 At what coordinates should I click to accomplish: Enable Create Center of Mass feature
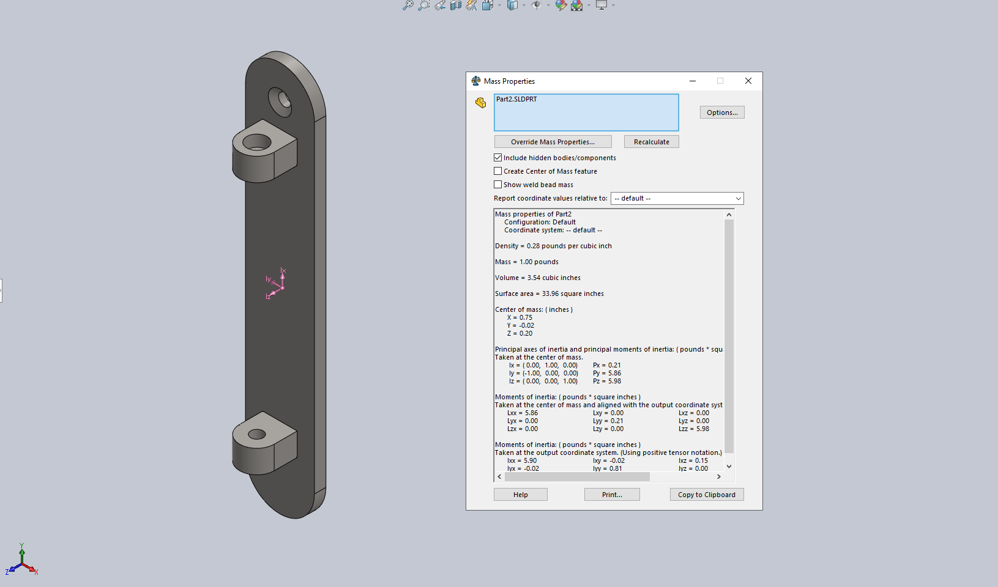click(498, 171)
